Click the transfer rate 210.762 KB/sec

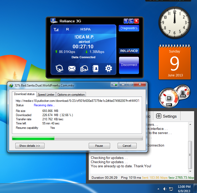[53, 119]
